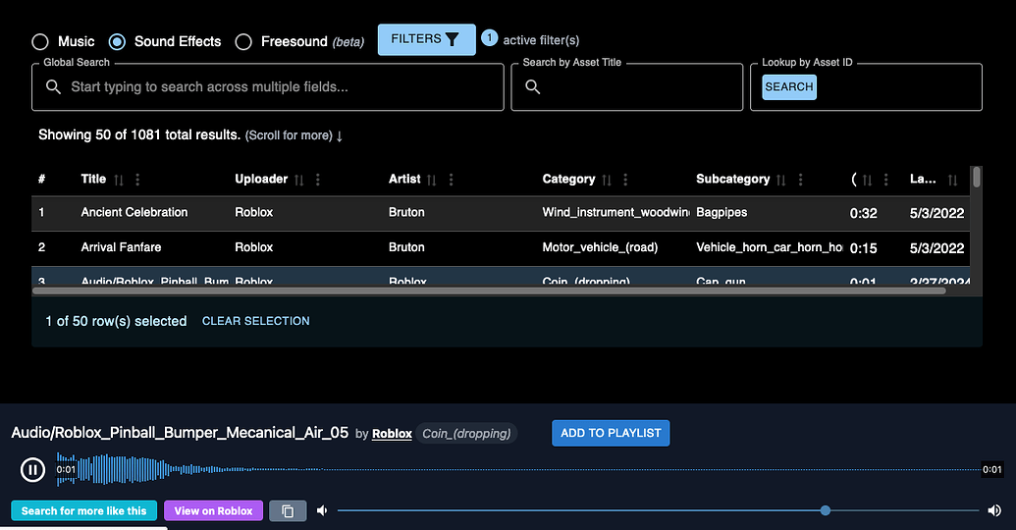Click the Category column header text
The height and width of the screenshot is (530, 1016).
[568, 179]
